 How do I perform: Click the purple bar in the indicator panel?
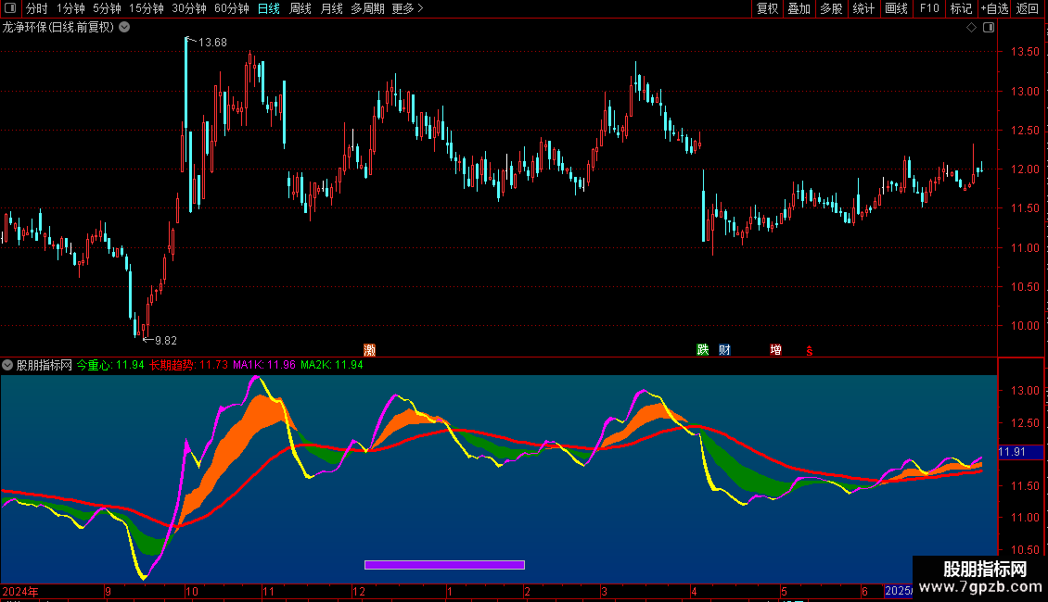pyautogui.click(x=444, y=565)
